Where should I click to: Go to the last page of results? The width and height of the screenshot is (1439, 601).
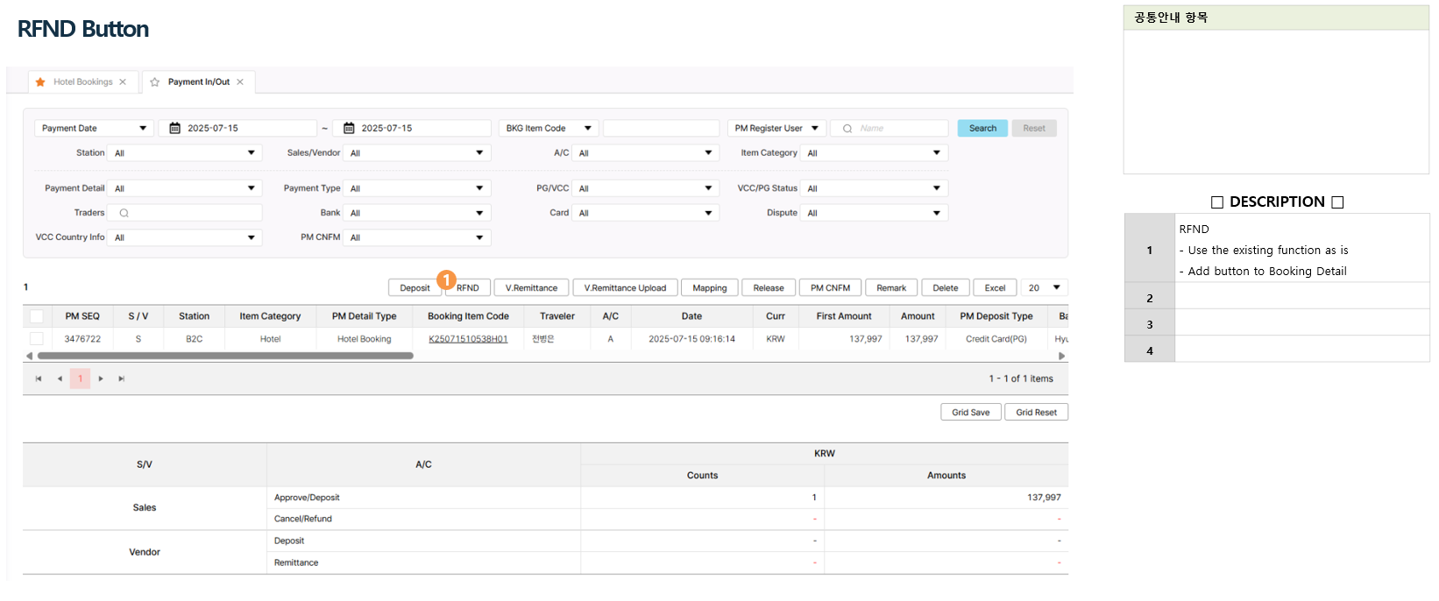(121, 379)
